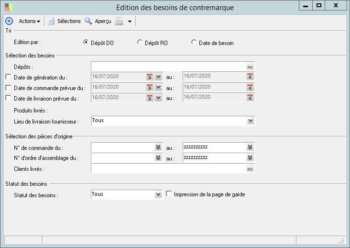
Task: Click the Sélections toolbar button label
Action: [69, 21]
